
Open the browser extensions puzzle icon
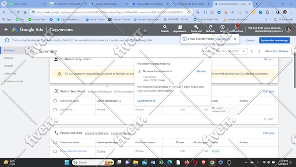(x=268, y=12)
